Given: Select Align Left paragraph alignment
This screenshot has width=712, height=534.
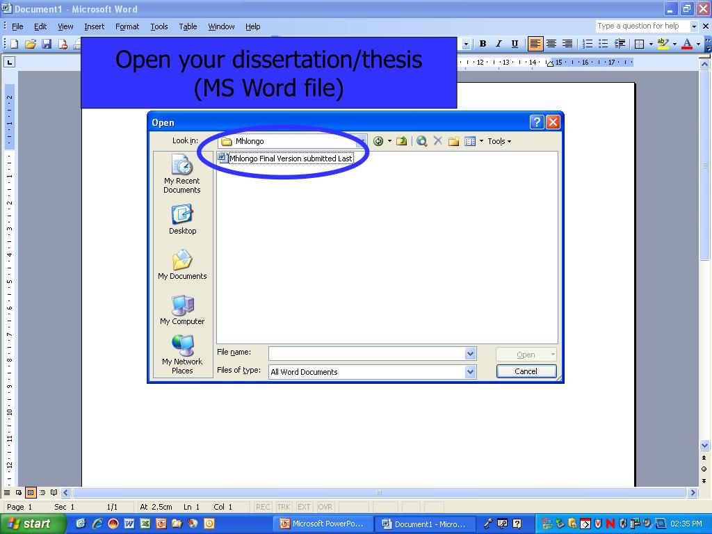Looking at the screenshot, I should click(535, 44).
